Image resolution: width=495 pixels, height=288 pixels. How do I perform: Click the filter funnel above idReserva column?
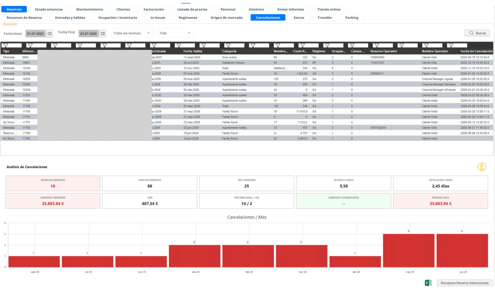click(x=30, y=45)
